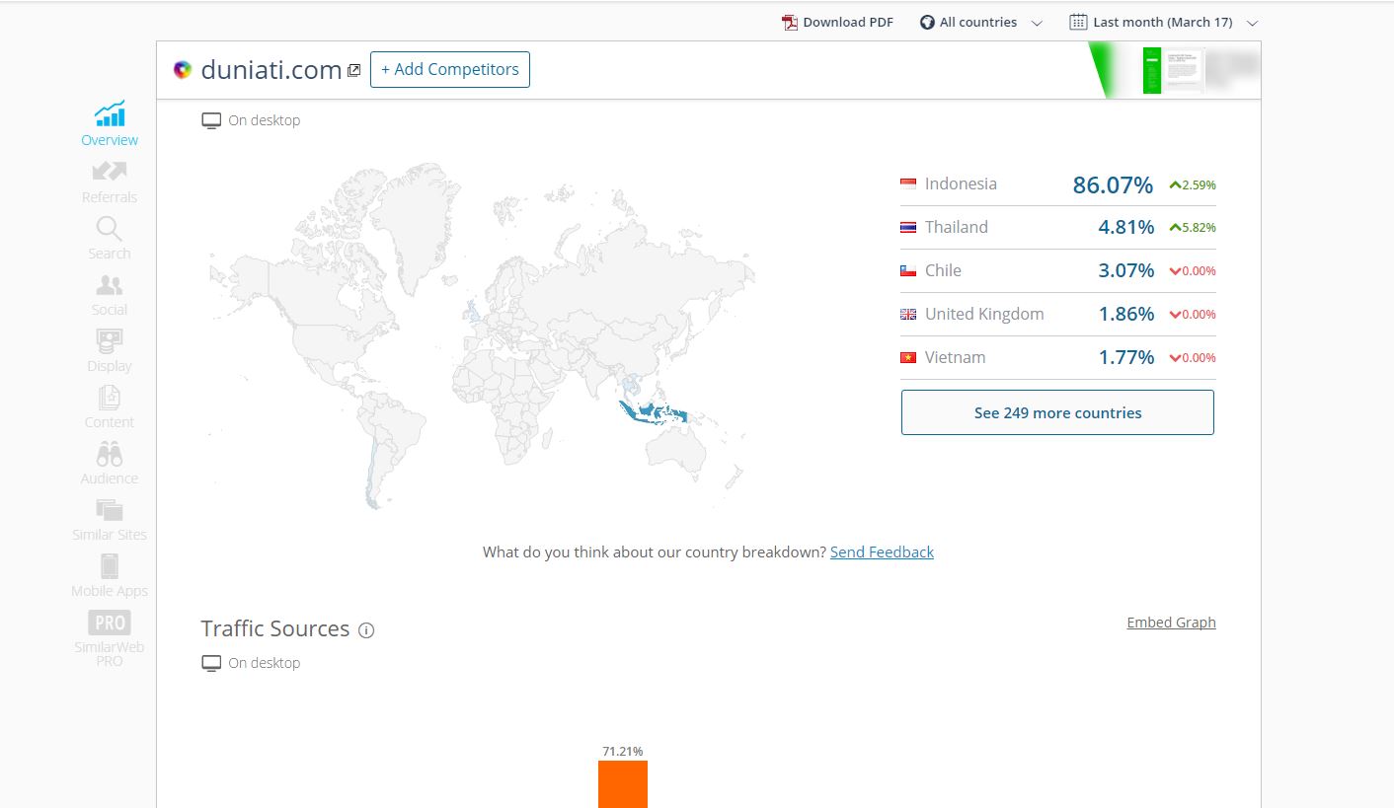Viewport: 1394px width, 808px height.
Task: Click the calendar icon for date range
Action: 1078,22
